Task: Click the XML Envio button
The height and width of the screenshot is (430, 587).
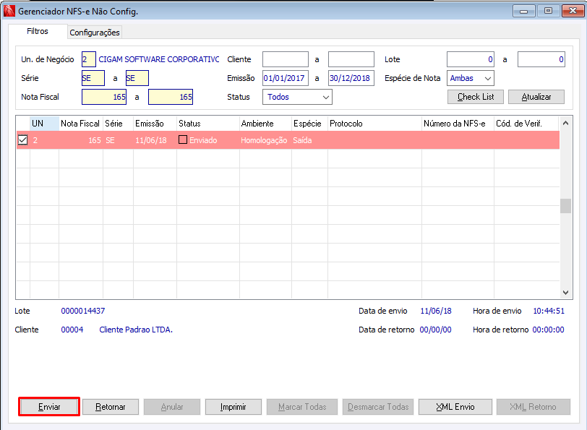Action: [455, 407]
